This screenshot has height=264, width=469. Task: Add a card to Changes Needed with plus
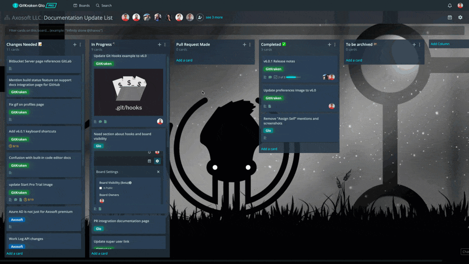click(75, 44)
